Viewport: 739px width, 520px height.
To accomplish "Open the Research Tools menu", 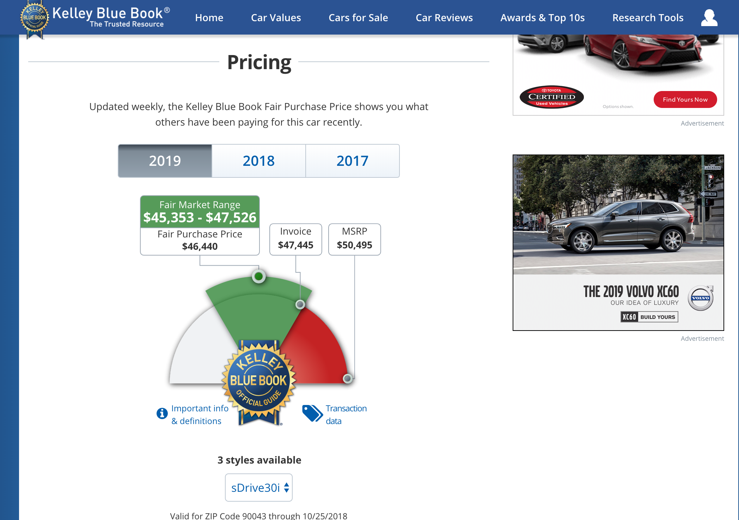I will 648,18.
